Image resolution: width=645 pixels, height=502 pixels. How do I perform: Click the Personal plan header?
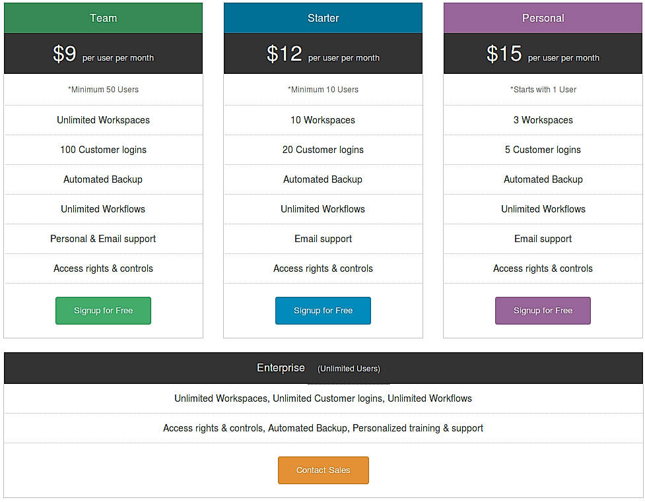(x=543, y=18)
